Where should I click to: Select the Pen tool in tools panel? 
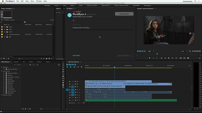(x=63, y=83)
